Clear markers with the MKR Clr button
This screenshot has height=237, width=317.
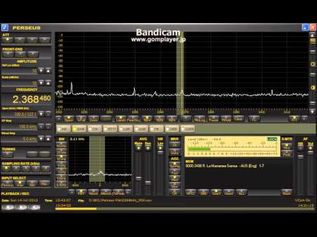(x=174, y=145)
